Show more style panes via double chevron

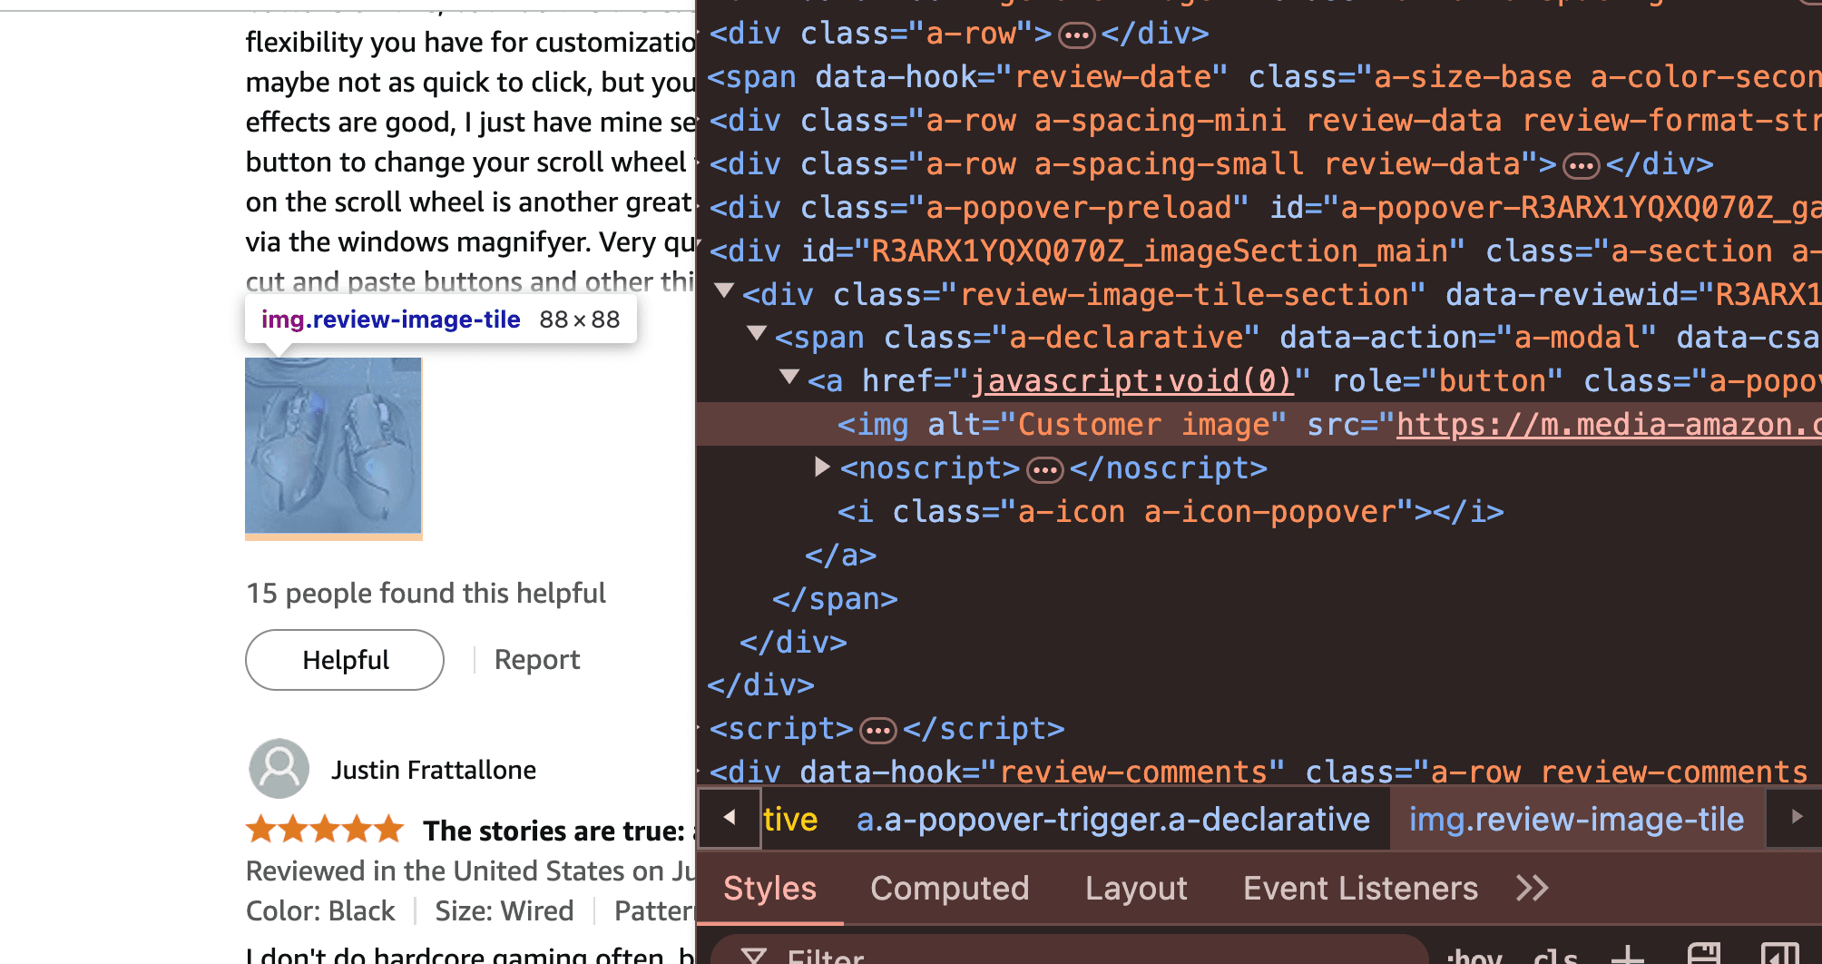[x=1532, y=888]
